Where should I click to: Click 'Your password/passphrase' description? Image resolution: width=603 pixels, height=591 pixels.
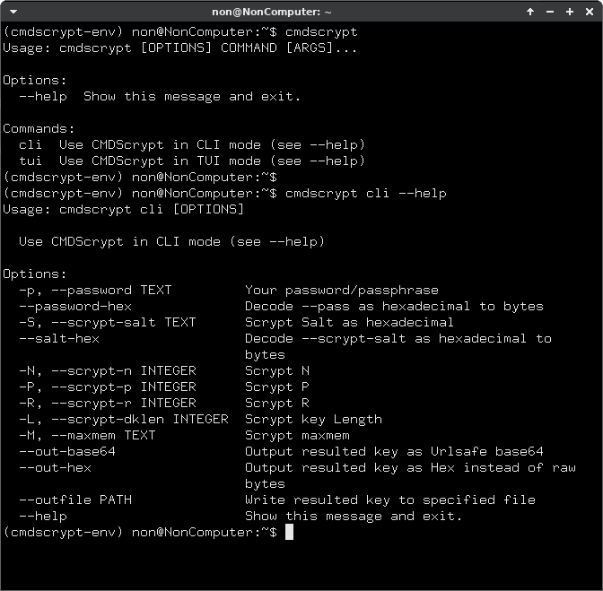pos(342,291)
